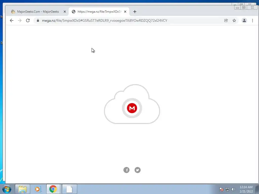The width and height of the screenshot is (259, 194).
Task: Close the MajorGeeks.Com tab
Action: [x=65, y=12]
